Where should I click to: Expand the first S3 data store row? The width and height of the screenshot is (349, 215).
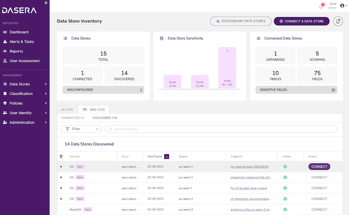pyautogui.click(x=61, y=167)
